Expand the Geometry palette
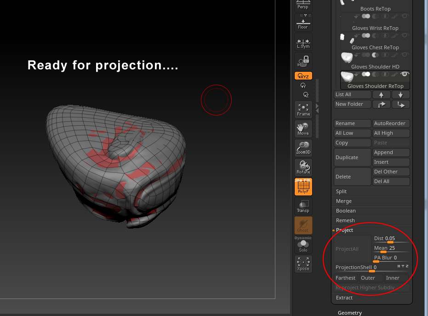This screenshot has width=428, height=316. 350,313
